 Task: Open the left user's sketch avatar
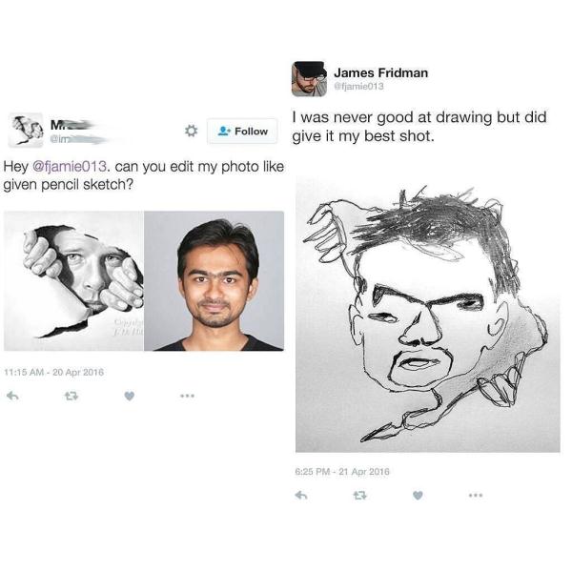26,130
